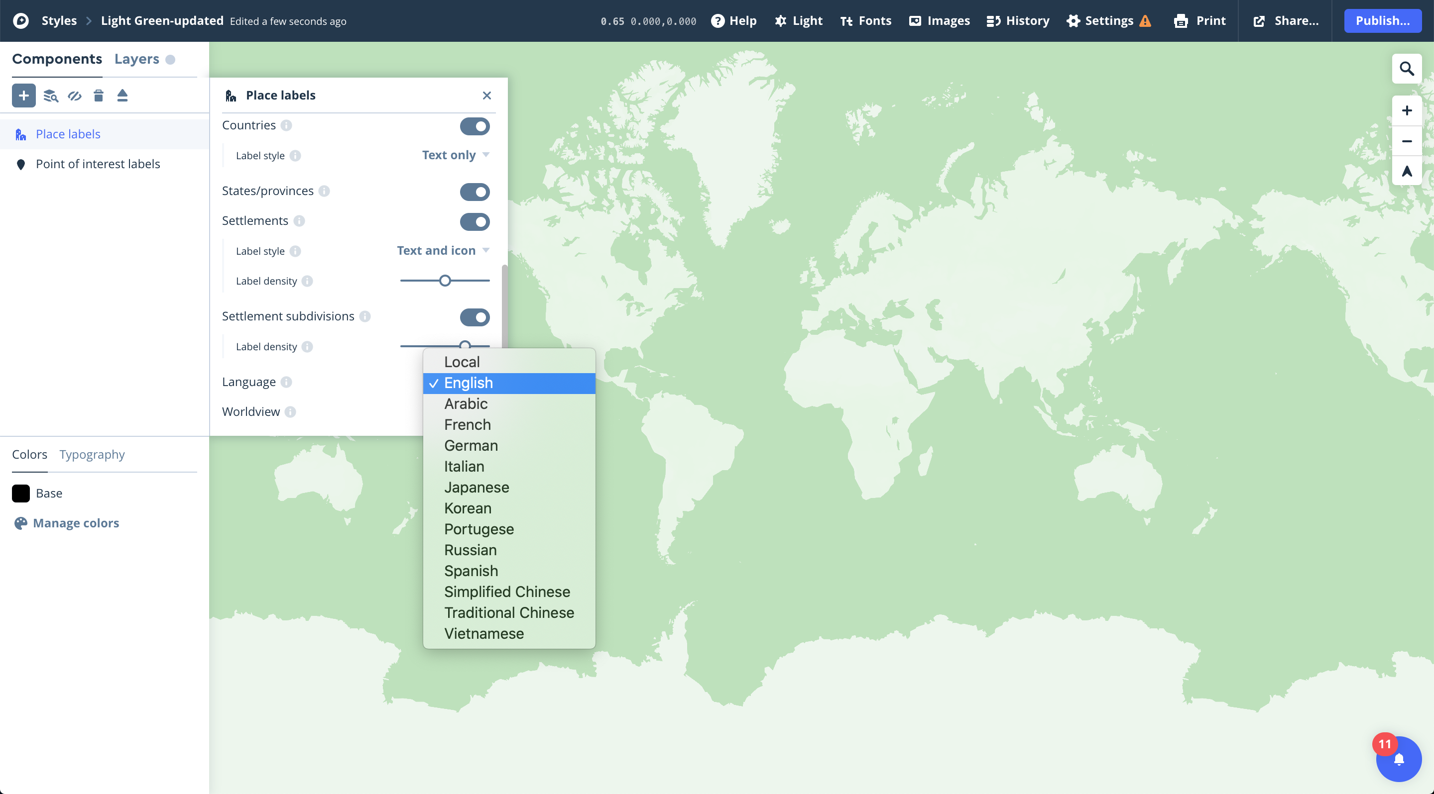Open the Typography tab

pos(92,454)
